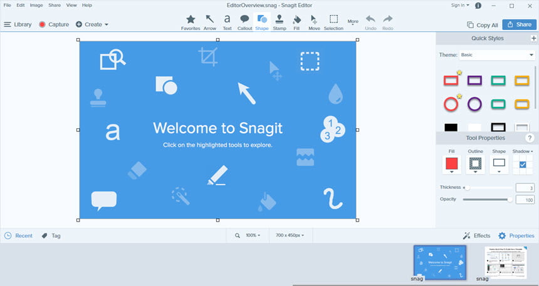Viewport: 539px width, 286px height.
Task: Open the Effects panel
Action: coord(476,235)
